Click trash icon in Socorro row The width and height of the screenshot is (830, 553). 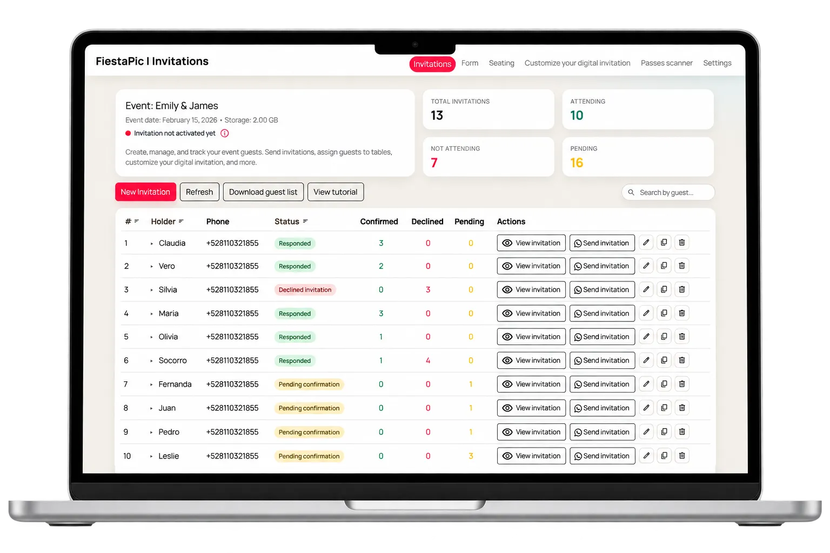point(682,360)
